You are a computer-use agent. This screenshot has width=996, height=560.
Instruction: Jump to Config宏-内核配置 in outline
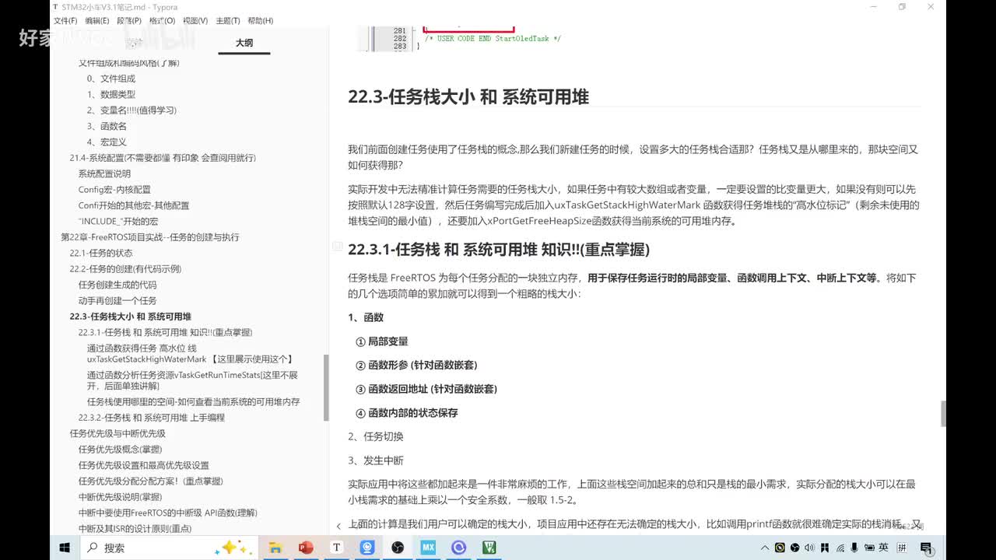(x=114, y=190)
